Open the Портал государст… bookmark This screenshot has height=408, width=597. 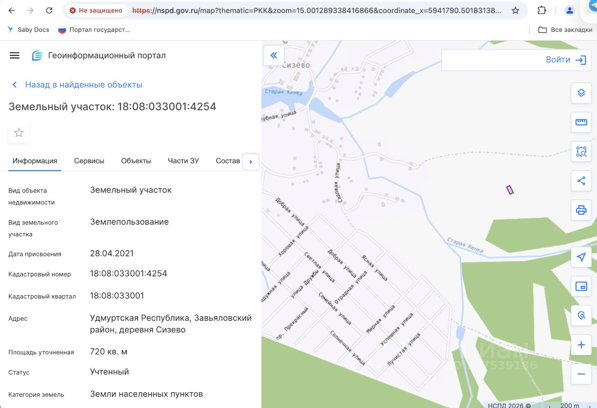click(94, 30)
